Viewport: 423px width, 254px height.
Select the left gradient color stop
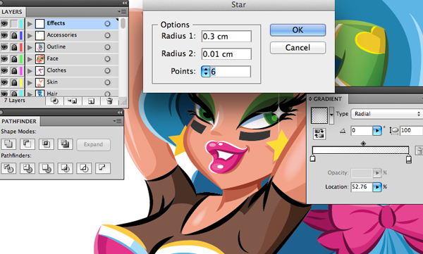(312, 158)
